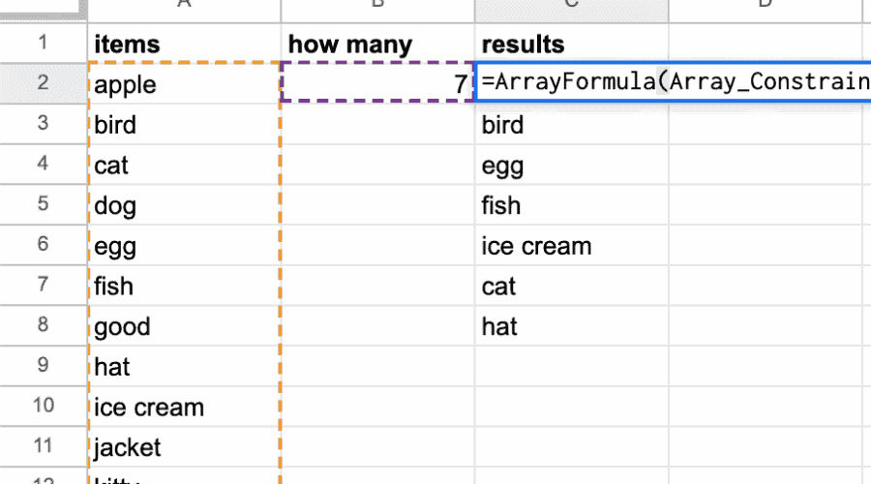
Task: Click the cell containing "apple"
Action: click(184, 84)
